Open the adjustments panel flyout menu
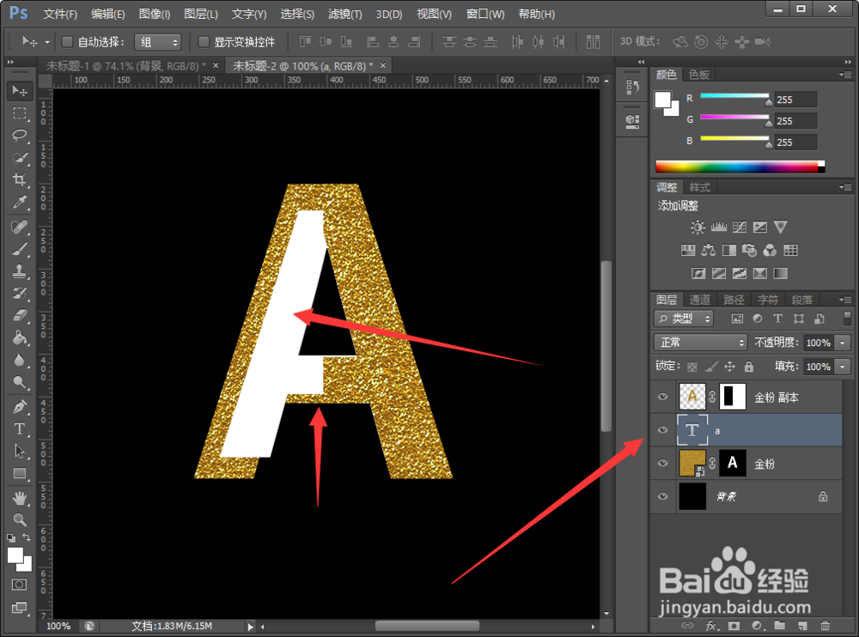Viewport: 859px width, 637px height. [844, 187]
